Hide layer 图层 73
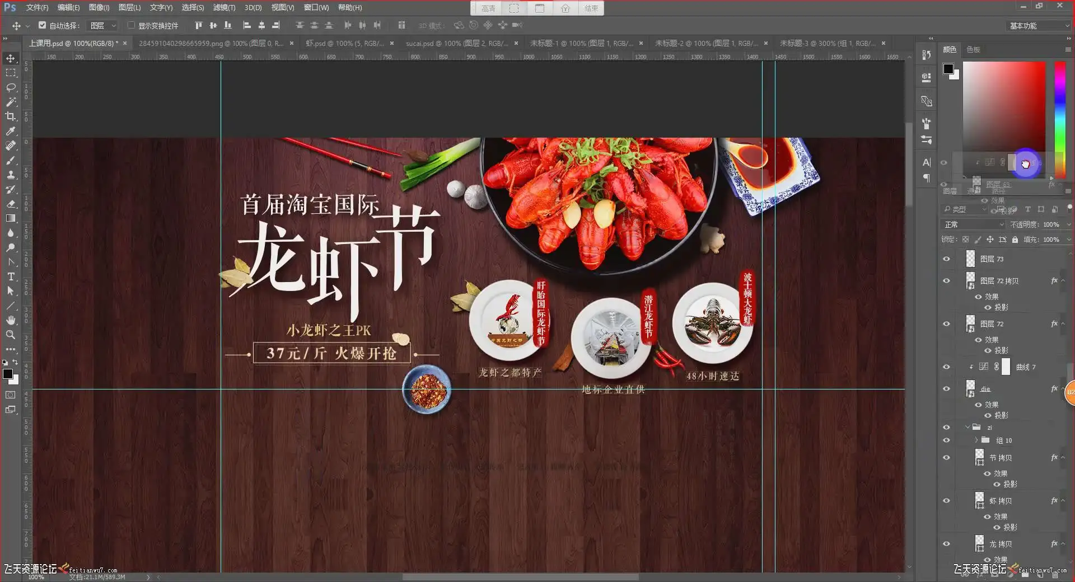This screenshot has width=1075, height=582. click(x=947, y=259)
